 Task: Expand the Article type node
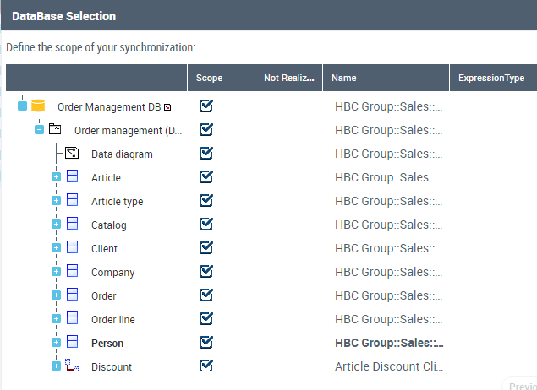57,201
